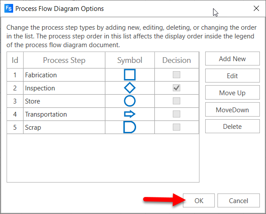The image size is (266, 214).
Task: Delete the selected process step
Action: (232, 127)
